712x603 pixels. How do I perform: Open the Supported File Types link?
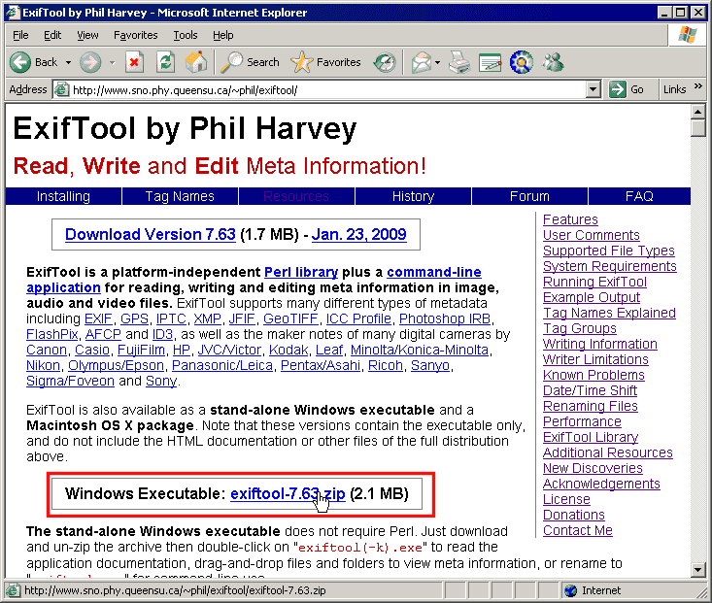pyautogui.click(x=609, y=251)
